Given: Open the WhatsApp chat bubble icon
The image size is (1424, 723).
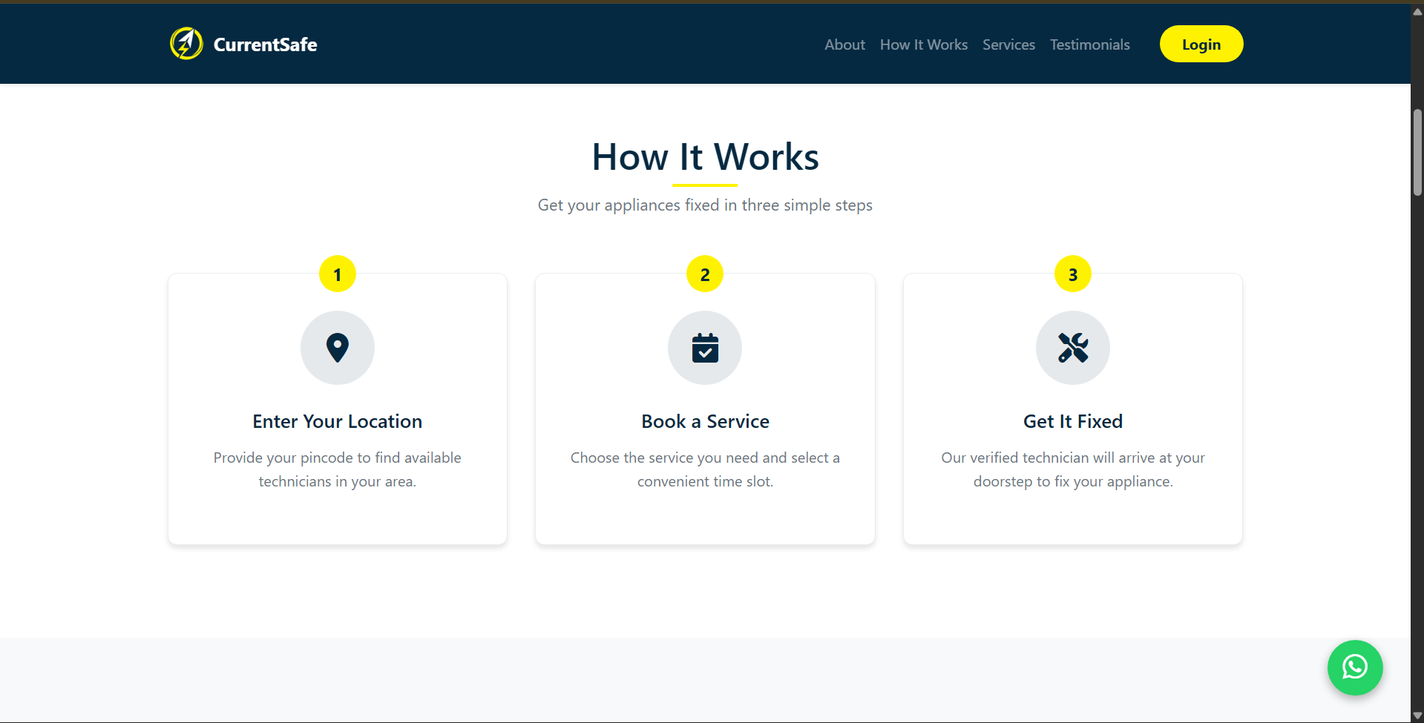Looking at the screenshot, I should tap(1354, 667).
